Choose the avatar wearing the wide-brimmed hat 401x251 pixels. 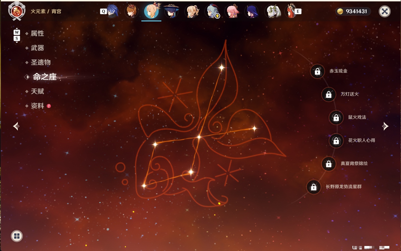[x=171, y=11]
